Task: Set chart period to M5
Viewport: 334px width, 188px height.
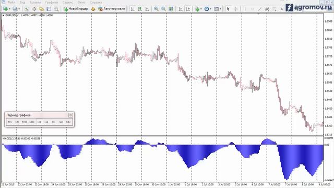Action: 17,122
